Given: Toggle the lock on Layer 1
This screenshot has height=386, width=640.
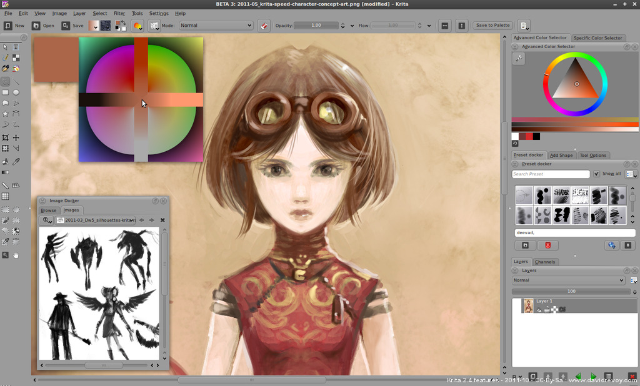Looking at the screenshot, I should coord(547,309).
